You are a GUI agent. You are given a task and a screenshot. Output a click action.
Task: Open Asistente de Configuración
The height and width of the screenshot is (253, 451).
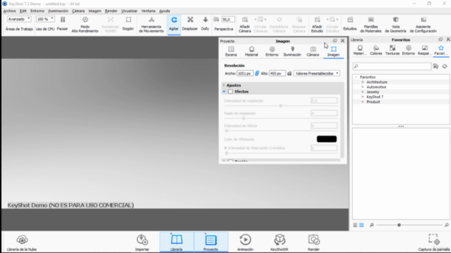pyautogui.click(x=423, y=24)
